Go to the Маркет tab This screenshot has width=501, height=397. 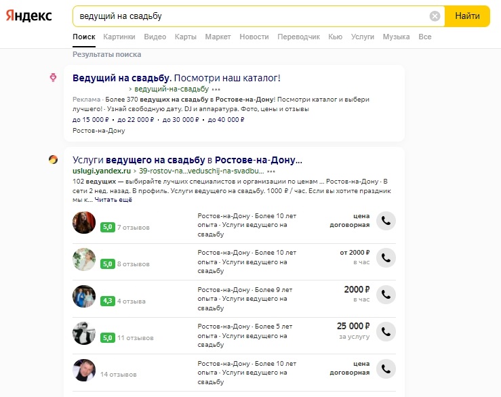(x=218, y=37)
